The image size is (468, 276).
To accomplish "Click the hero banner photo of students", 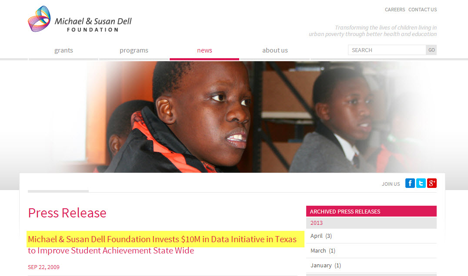I will pyautogui.click(x=234, y=117).
